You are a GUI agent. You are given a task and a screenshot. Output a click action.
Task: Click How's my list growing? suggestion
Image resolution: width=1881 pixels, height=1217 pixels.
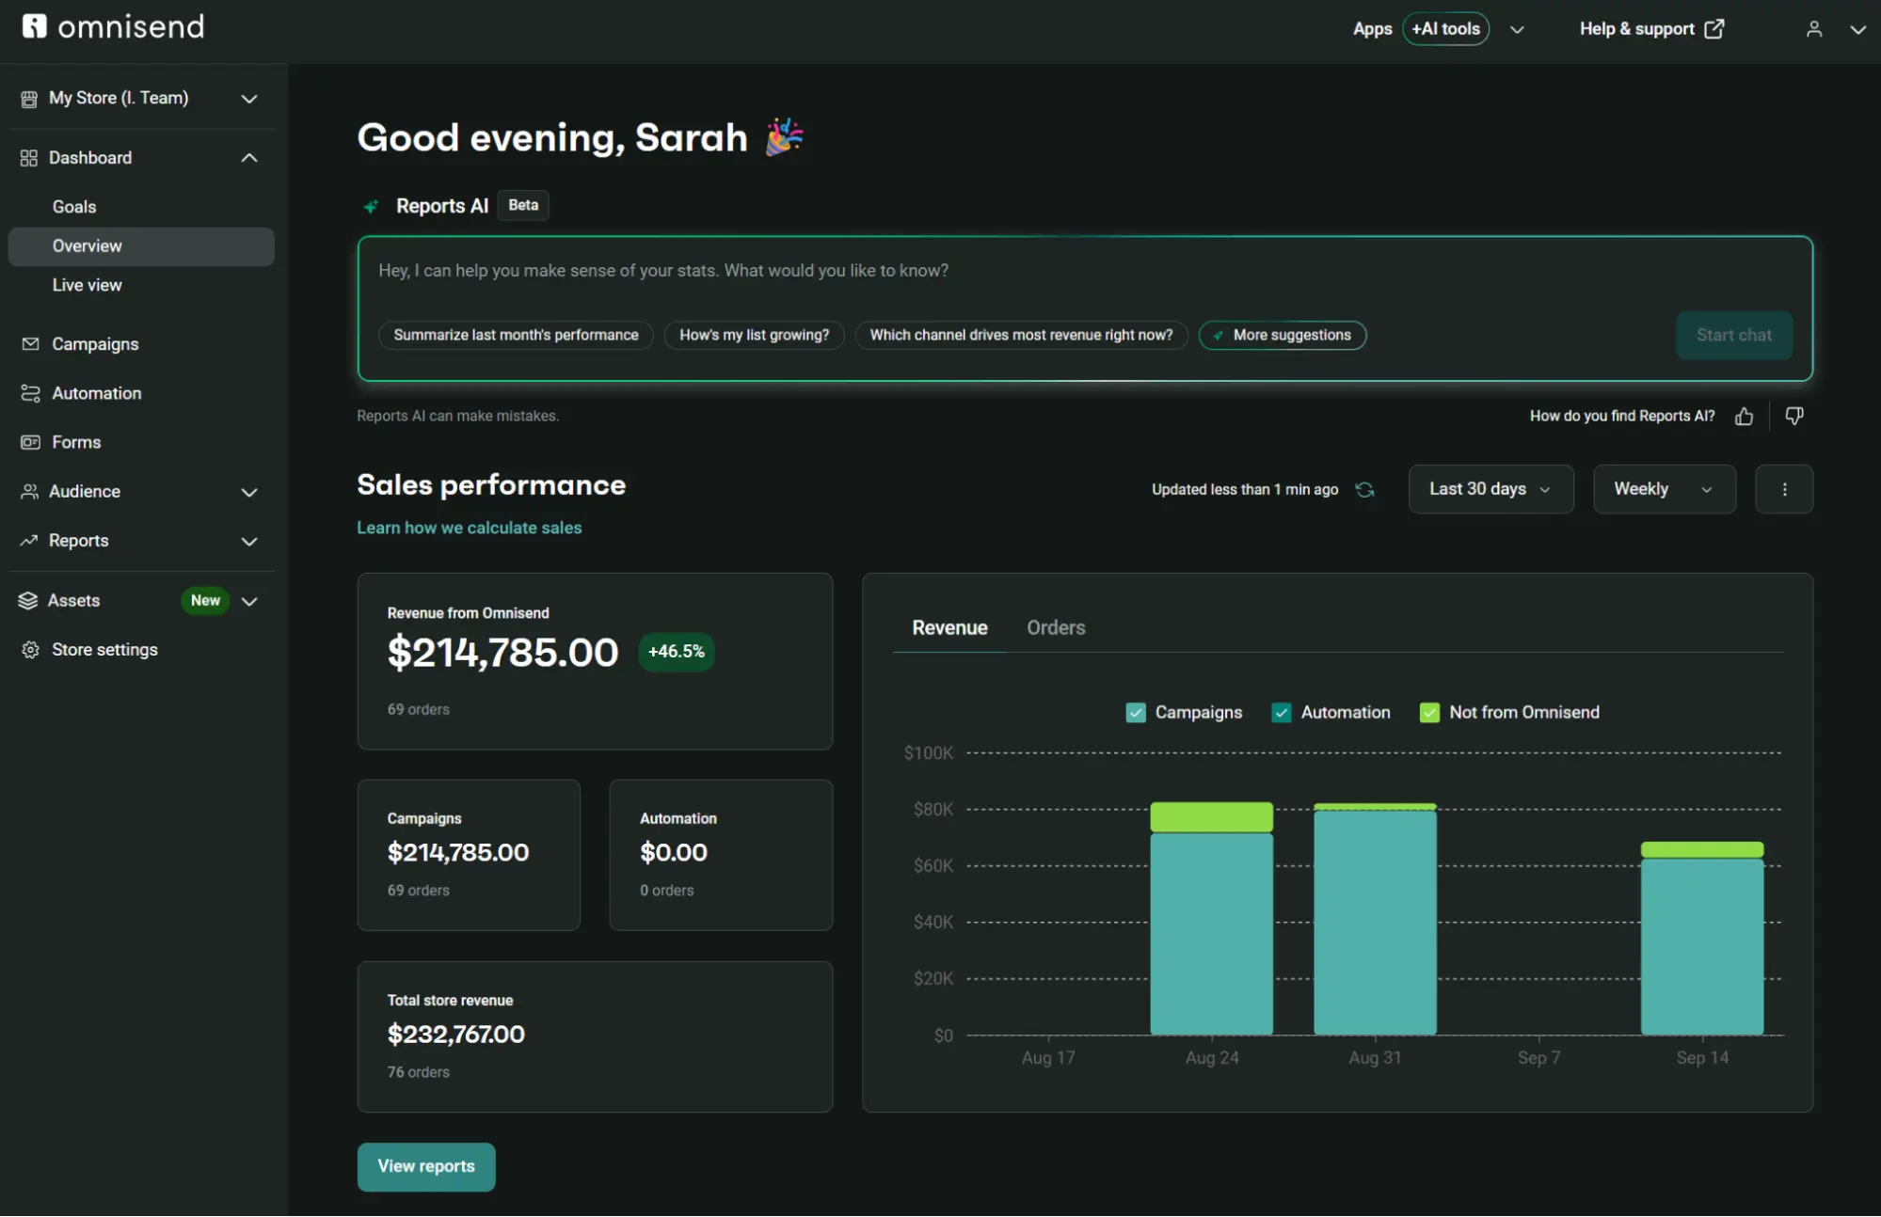754,335
